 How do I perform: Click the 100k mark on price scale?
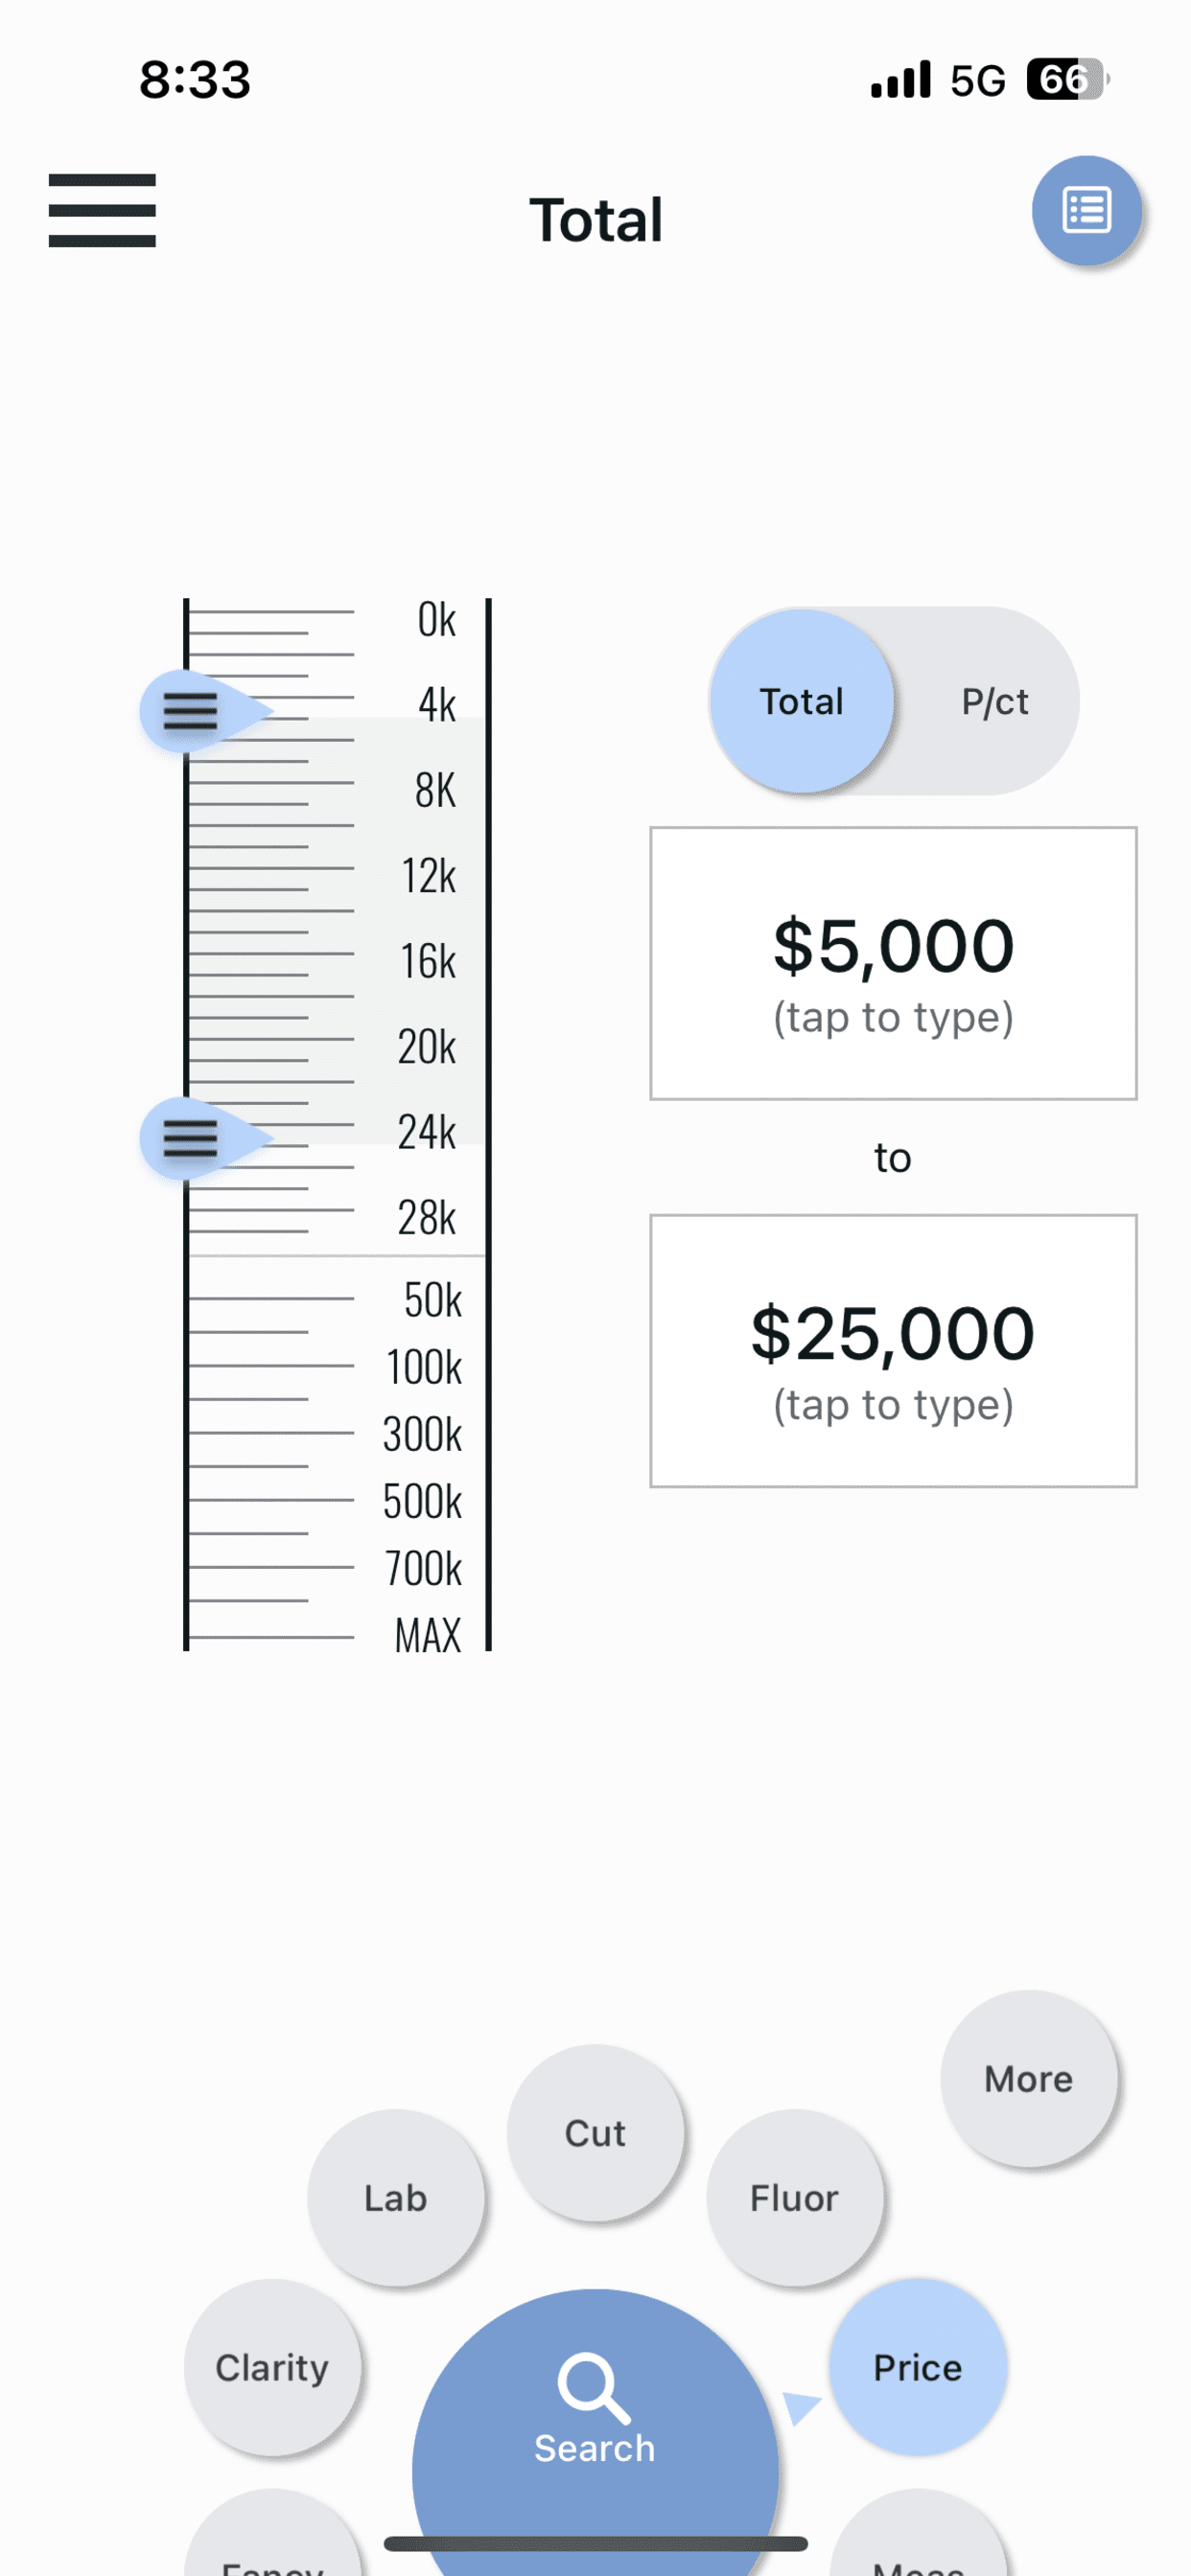coord(425,1367)
